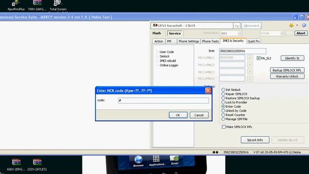Image resolution: width=309 pixels, height=174 pixels.
Task: Open the 222X-2ATLES1 archive icon
Action: click(x=37, y=164)
